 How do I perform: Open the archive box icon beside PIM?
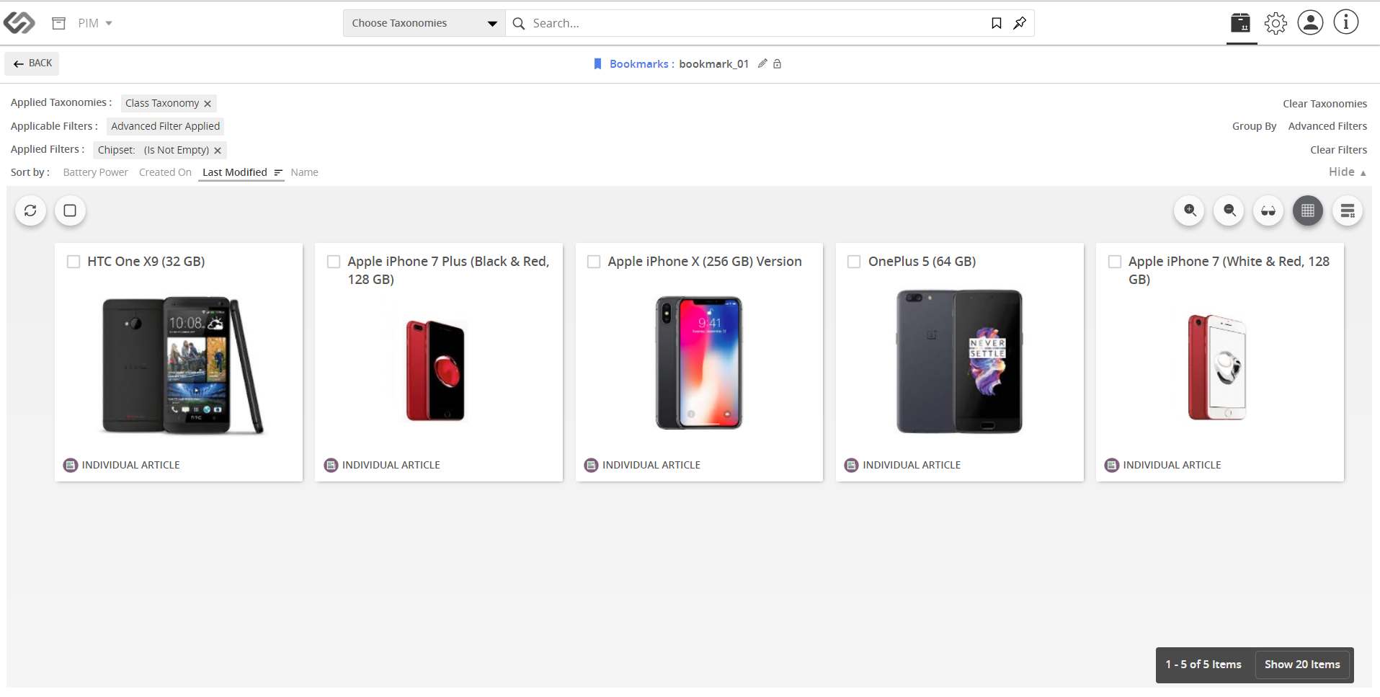pyautogui.click(x=59, y=23)
